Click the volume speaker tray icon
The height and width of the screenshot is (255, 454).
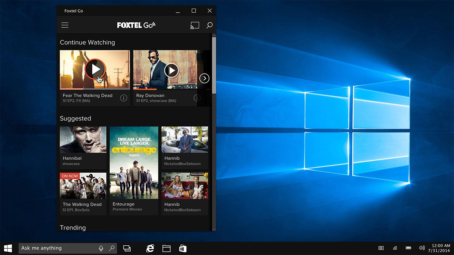click(x=422, y=248)
